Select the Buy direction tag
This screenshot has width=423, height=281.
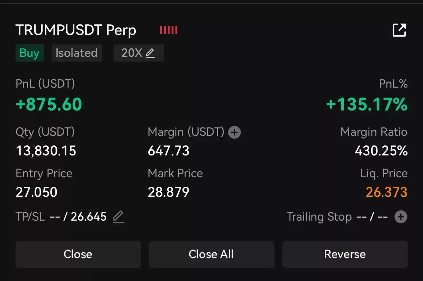pyautogui.click(x=30, y=53)
